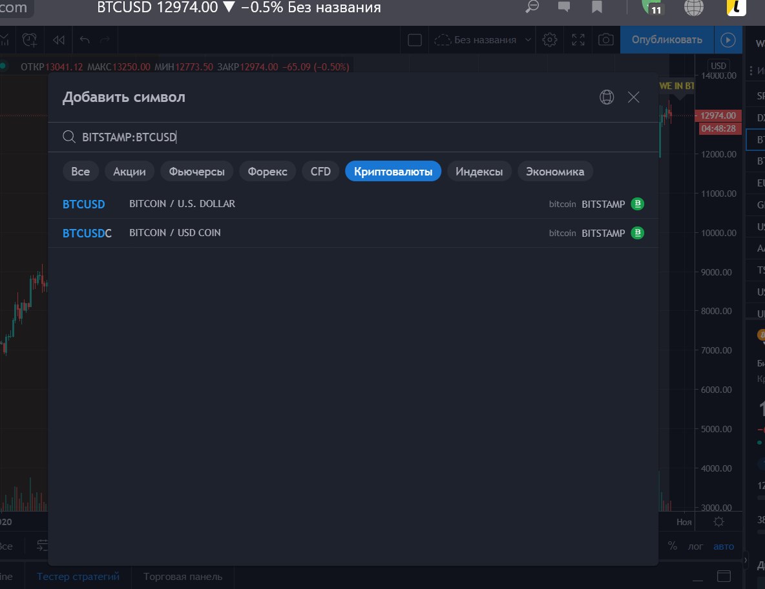Select the Индексы filter tab
This screenshot has height=589, width=765.
click(479, 172)
